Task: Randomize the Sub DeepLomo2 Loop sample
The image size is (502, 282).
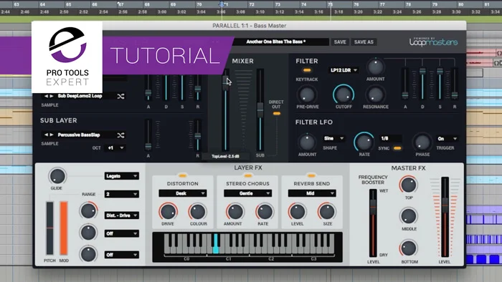Action: pyautogui.click(x=120, y=96)
